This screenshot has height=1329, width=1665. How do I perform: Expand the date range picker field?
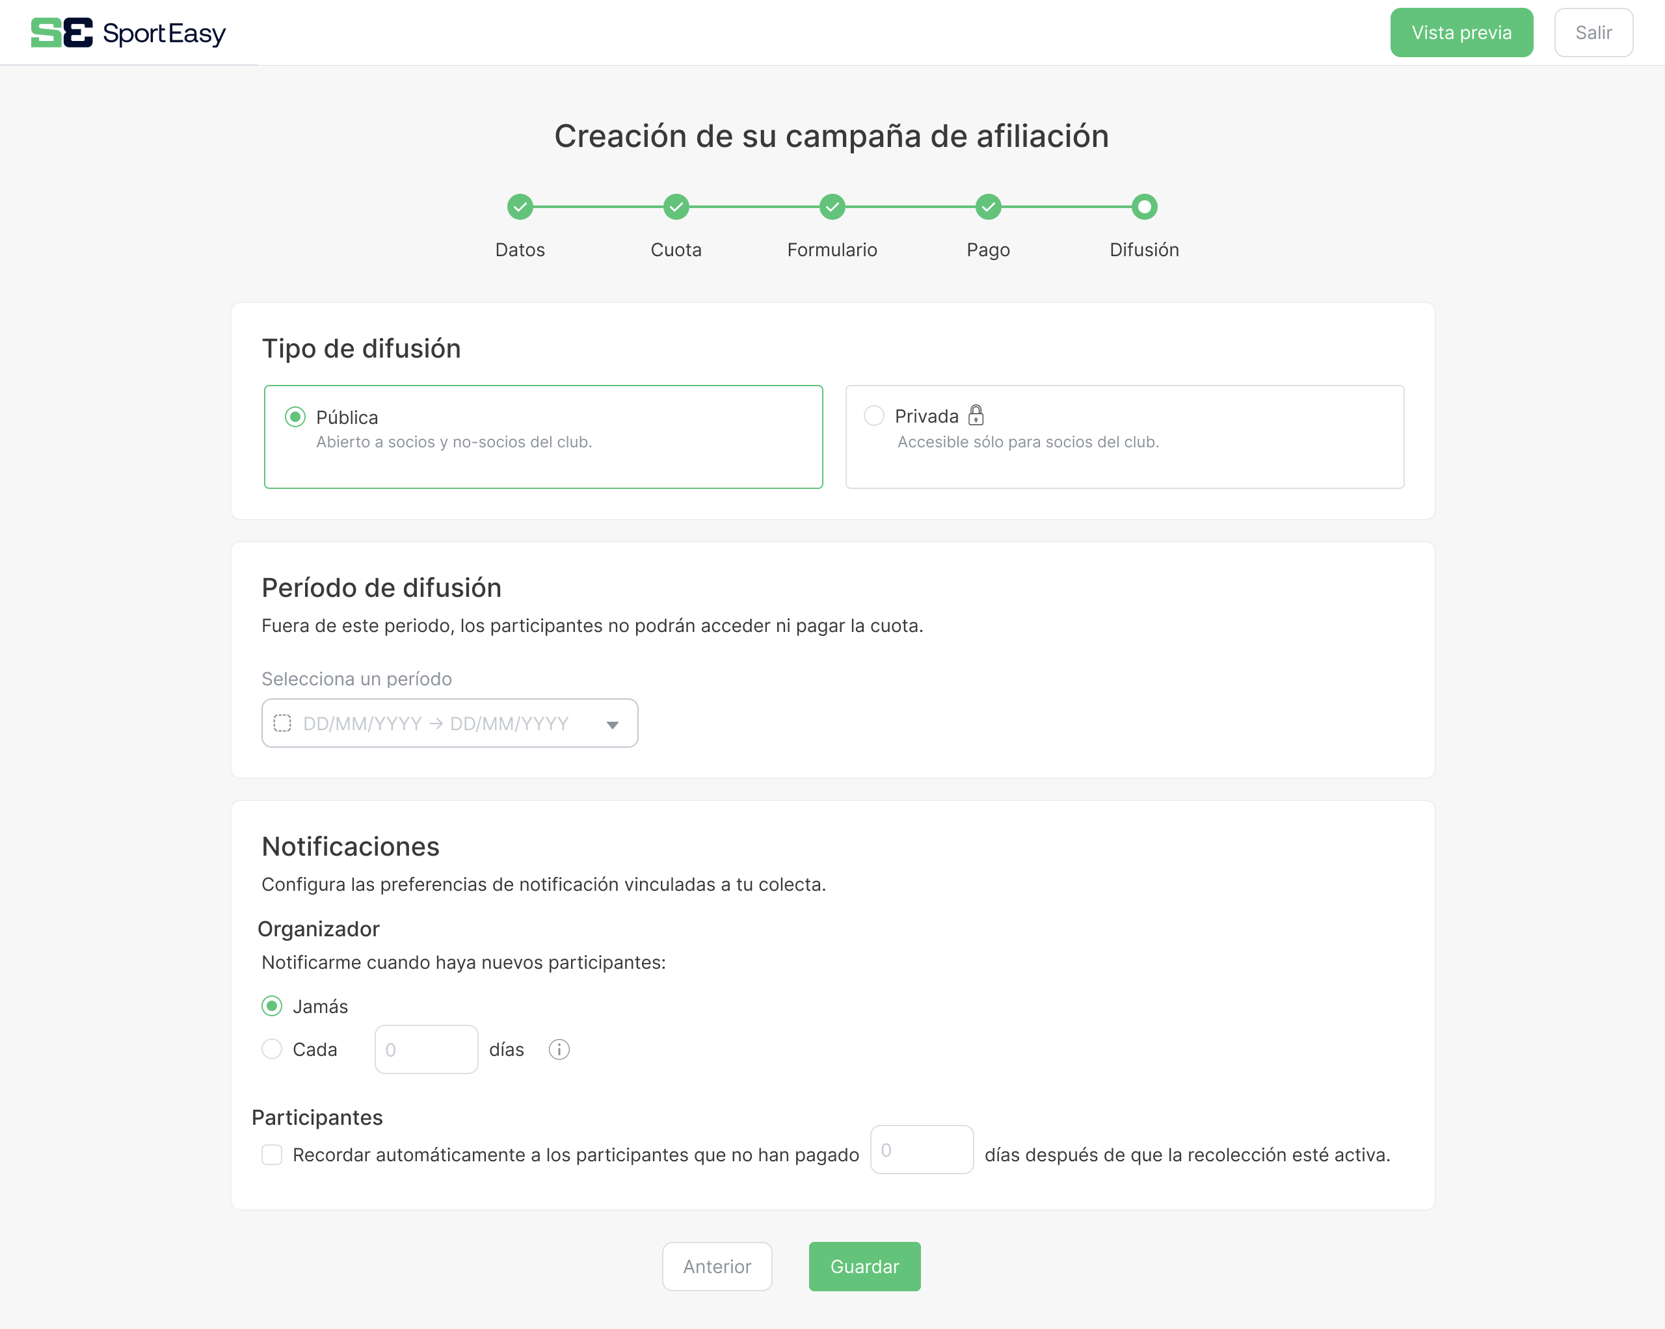(x=449, y=723)
